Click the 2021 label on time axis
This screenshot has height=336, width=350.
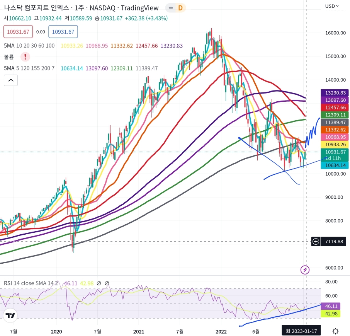click(x=139, y=331)
